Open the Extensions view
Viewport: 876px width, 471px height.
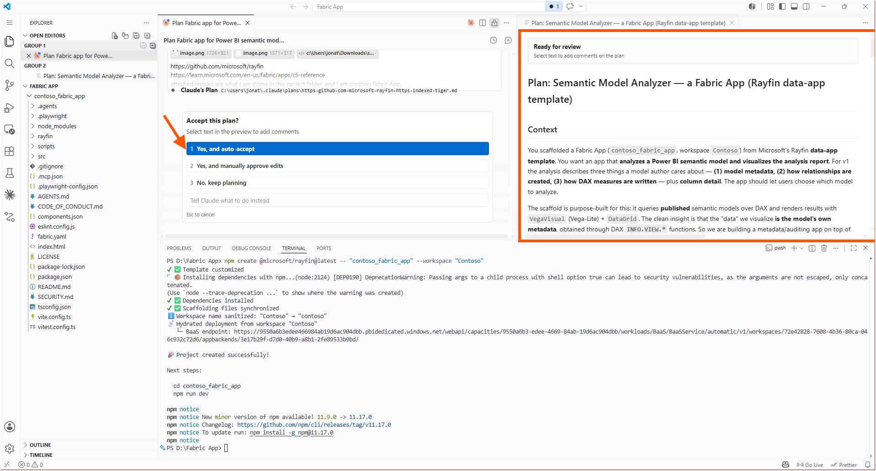point(10,151)
